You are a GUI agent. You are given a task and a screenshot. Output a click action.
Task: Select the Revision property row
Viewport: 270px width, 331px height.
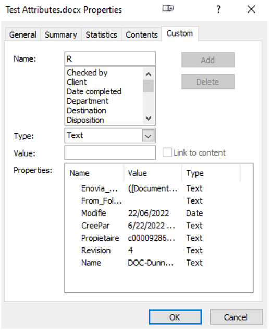[141, 251]
